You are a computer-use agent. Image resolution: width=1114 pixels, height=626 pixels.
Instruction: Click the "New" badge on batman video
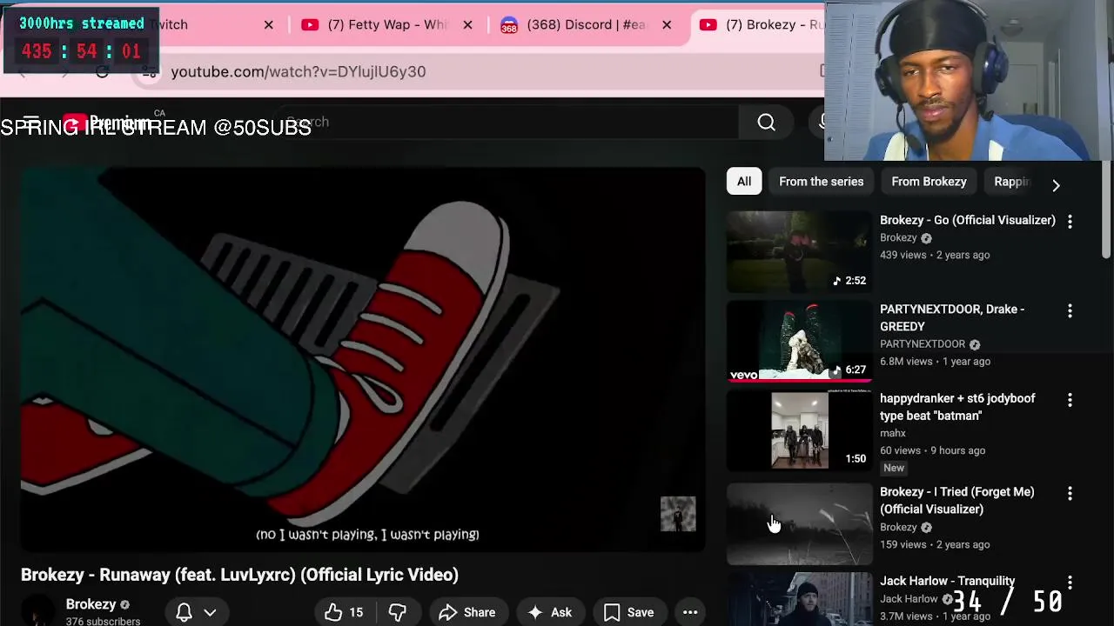(894, 468)
